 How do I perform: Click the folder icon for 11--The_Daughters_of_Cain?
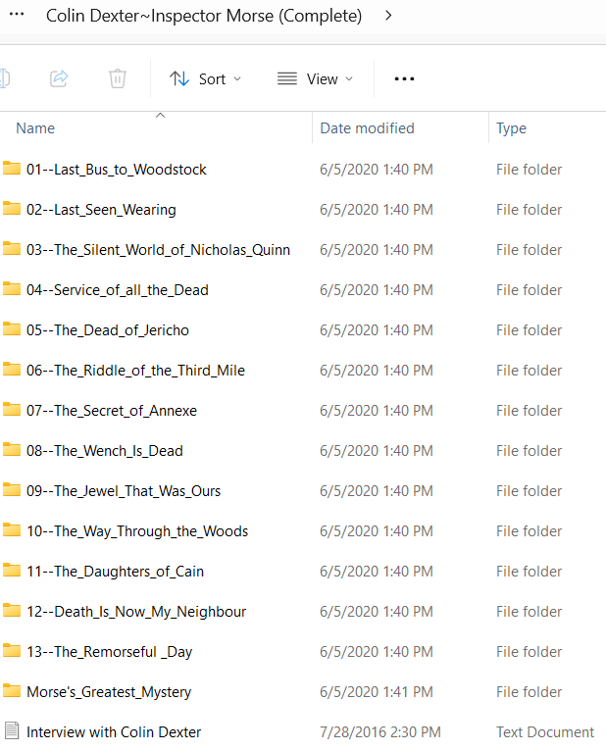pos(12,571)
